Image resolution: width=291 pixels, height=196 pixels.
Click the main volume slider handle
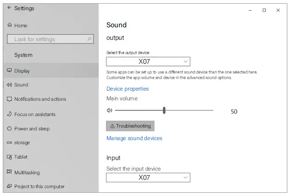(164, 110)
